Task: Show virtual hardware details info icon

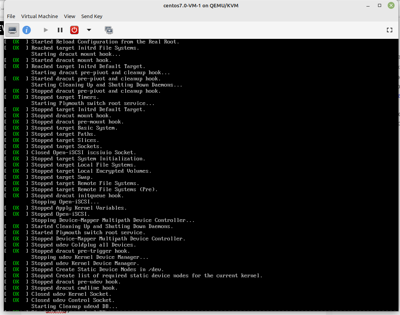Action: (x=27, y=30)
